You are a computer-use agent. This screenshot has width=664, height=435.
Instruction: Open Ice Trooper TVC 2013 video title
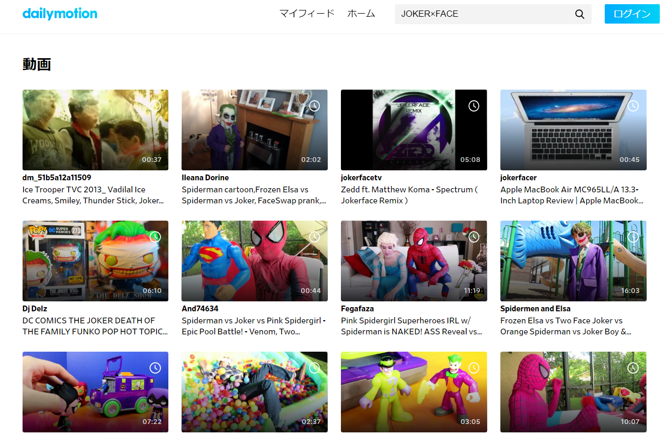click(93, 195)
